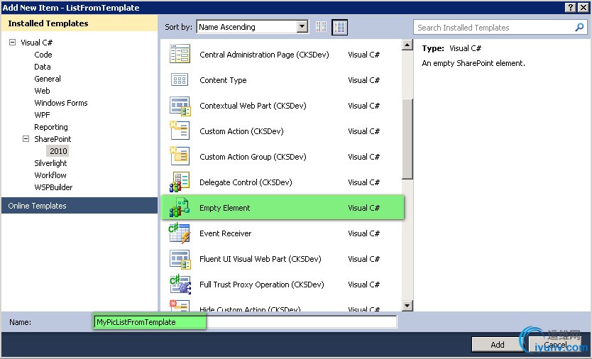
Task: Select 'Empty Element' template name
Action: coord(224,208)
